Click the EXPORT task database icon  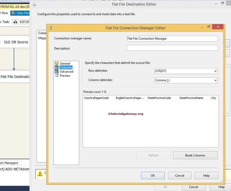click(x=15, y=22)
